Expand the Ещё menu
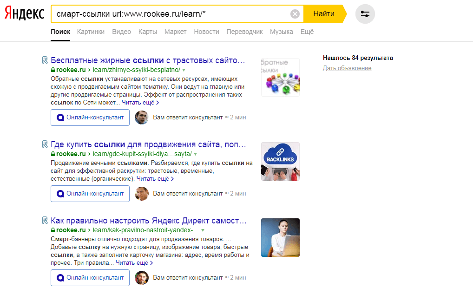 307,32
